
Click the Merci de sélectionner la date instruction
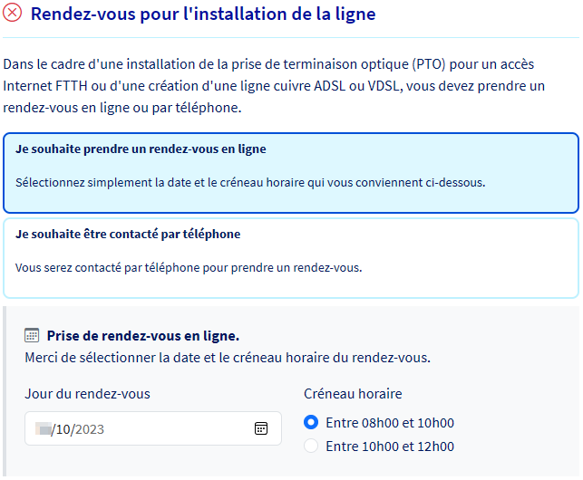228,358
